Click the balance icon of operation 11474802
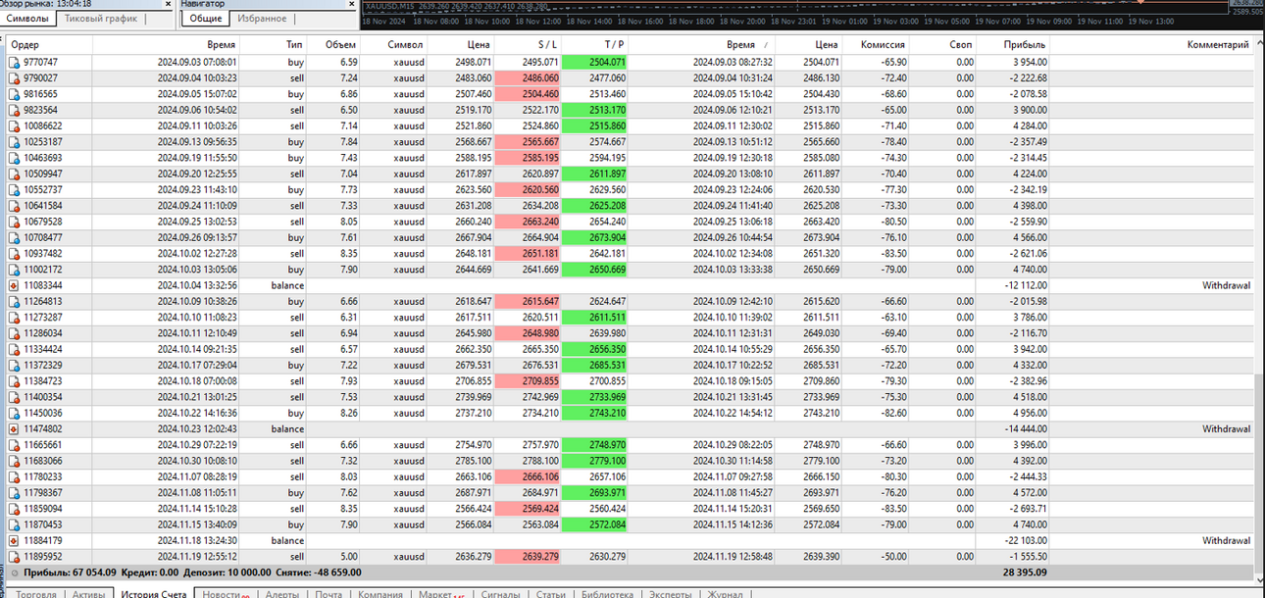 pyautogui.click(x=14, y=429)
